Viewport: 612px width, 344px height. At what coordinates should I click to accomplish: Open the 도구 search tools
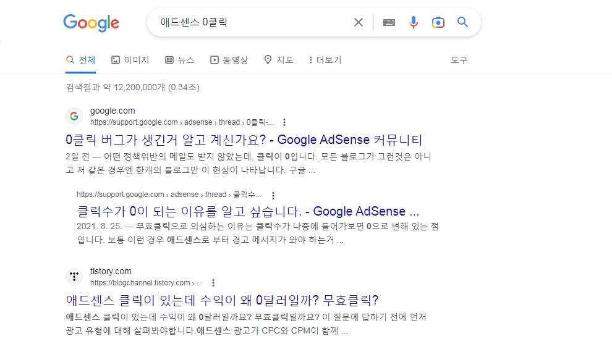[x=459, y=60]
